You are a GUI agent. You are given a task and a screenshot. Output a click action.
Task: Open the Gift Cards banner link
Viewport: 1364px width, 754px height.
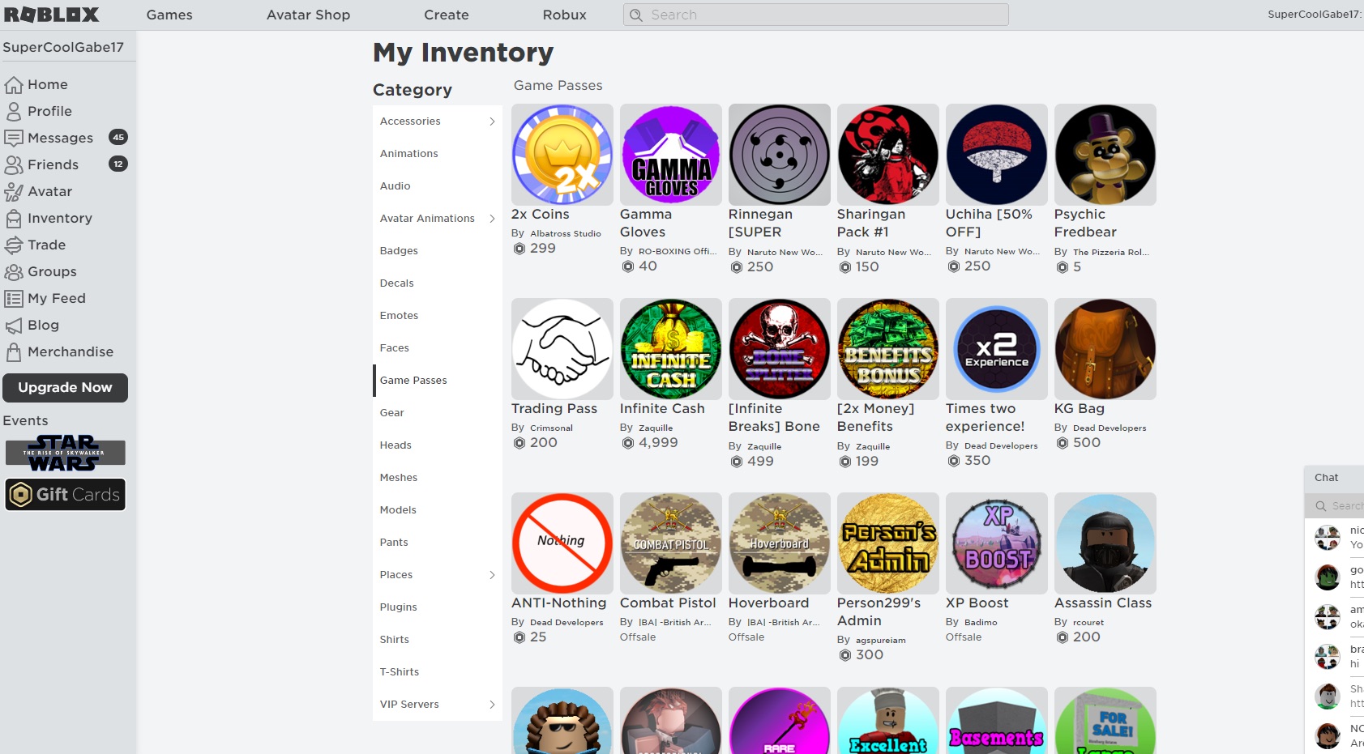[65, 494]
